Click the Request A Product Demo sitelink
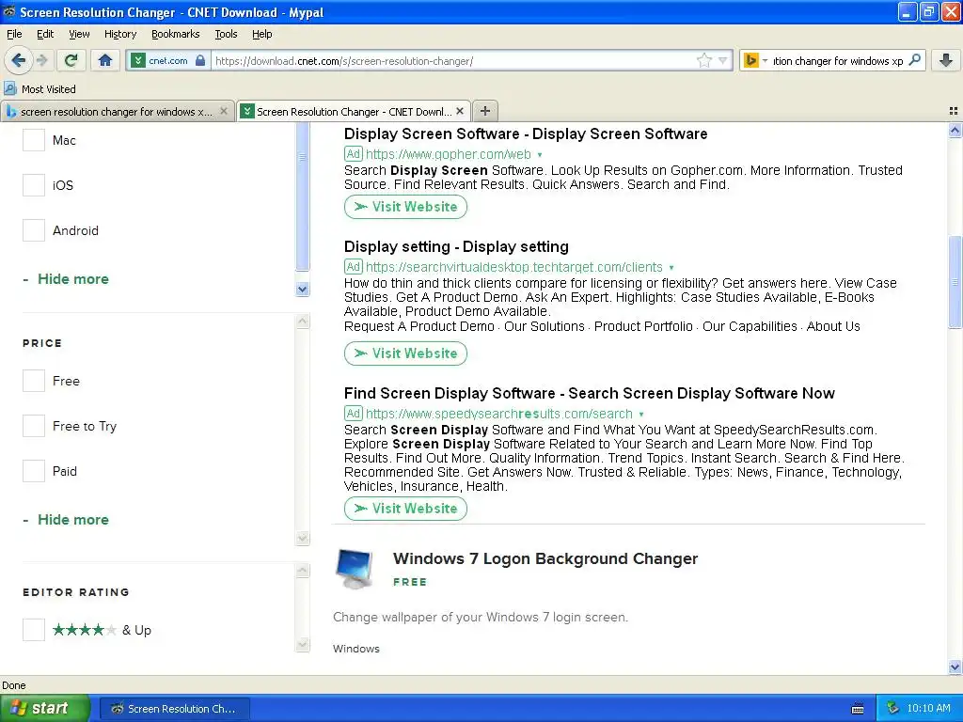Image resolution: width=963 pixels, height=722 pixels. coord(418,326)
